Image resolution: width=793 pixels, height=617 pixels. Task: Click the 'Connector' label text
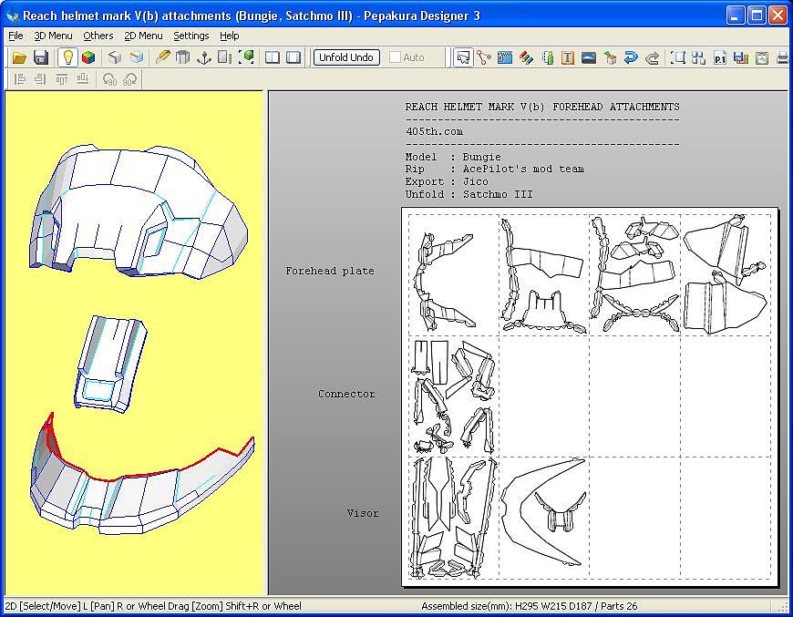(x=346, y=394)
